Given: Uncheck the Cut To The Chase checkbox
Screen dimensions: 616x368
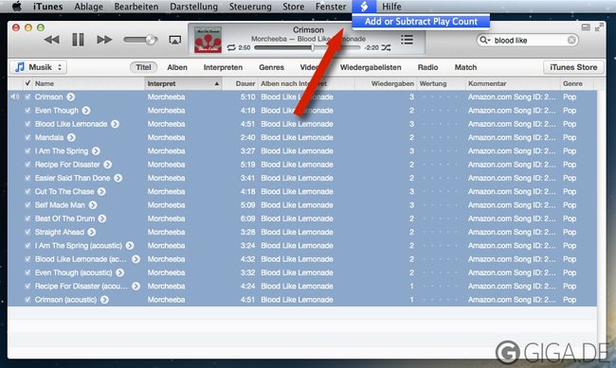Looking at the screenshot, I should tap(27, 191).
